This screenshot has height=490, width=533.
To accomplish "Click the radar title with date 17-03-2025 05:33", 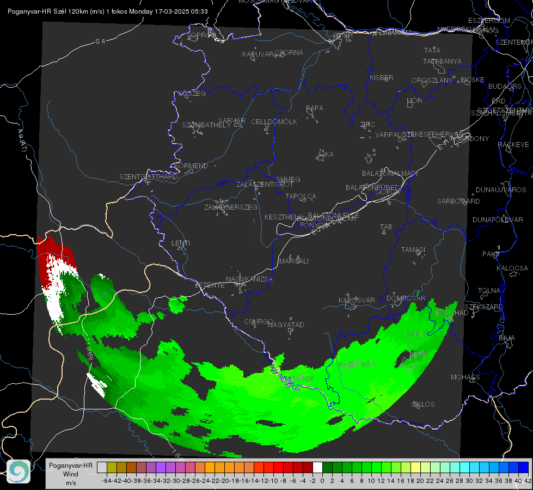I will click(107, 11).
